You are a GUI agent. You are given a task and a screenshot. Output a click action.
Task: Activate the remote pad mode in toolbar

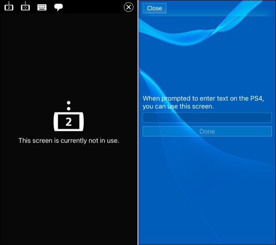point(25,6)
